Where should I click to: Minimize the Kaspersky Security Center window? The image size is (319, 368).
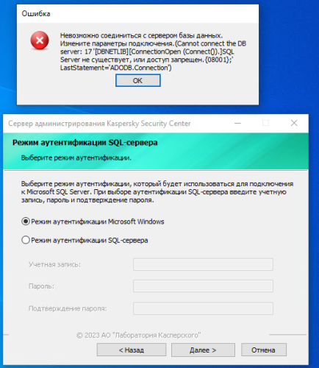click(238, 123)
